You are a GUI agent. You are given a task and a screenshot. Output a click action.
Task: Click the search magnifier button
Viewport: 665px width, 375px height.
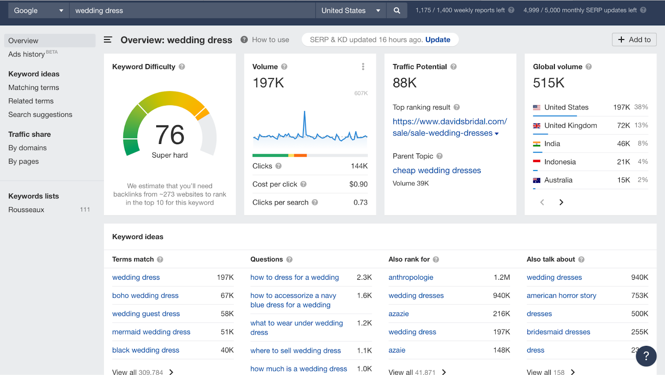pos(397,10)
